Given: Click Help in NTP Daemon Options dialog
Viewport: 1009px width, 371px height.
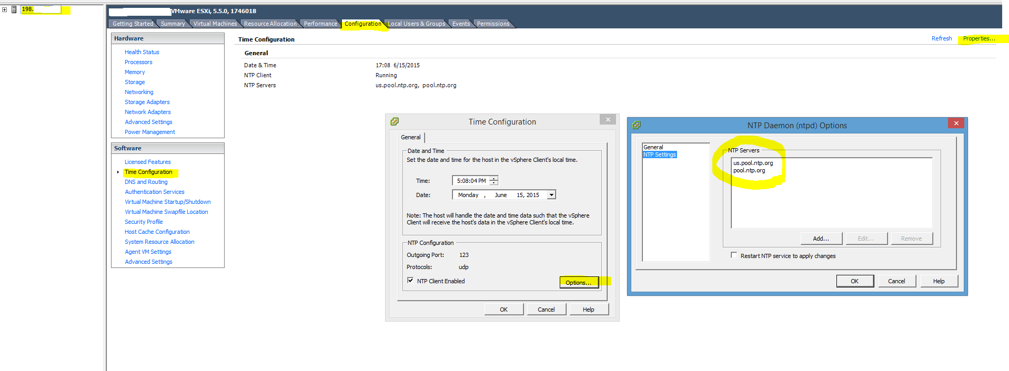Looking at the screenshot, I should pos(939,281).
